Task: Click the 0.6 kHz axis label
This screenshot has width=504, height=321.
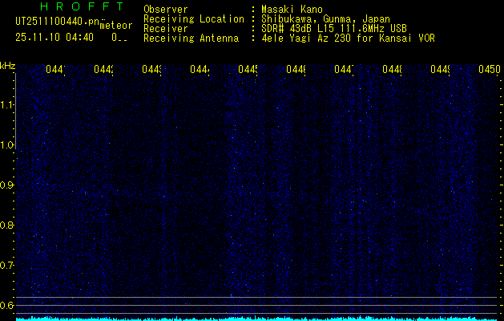Action: pos(6,305)
